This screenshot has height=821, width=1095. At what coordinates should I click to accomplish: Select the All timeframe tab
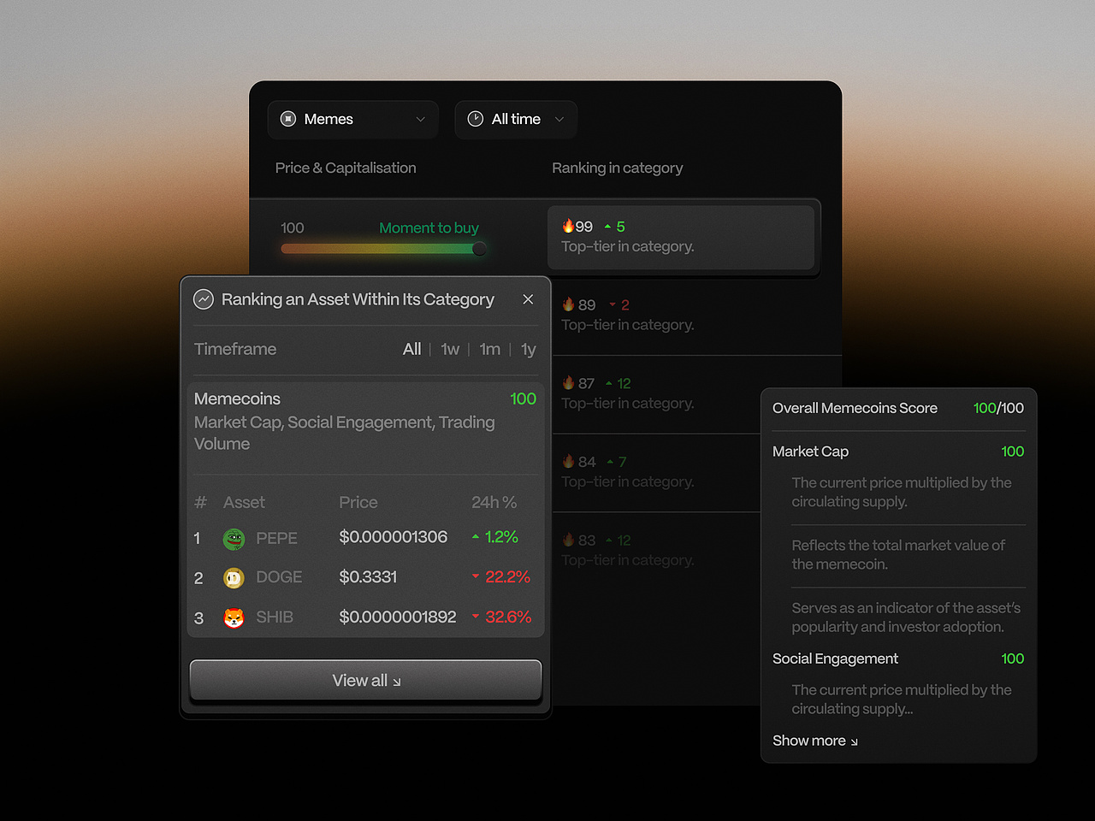click(411, 349)
